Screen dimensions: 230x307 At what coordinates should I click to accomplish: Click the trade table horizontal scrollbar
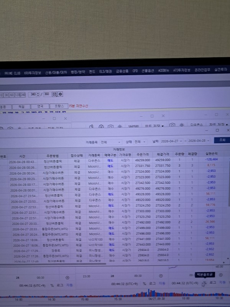(53, 264)
